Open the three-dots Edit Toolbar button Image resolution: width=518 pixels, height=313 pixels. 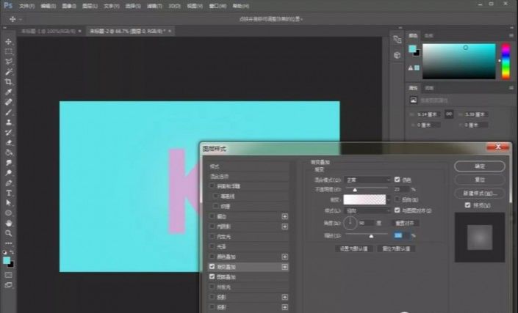[x=9, y=243]
